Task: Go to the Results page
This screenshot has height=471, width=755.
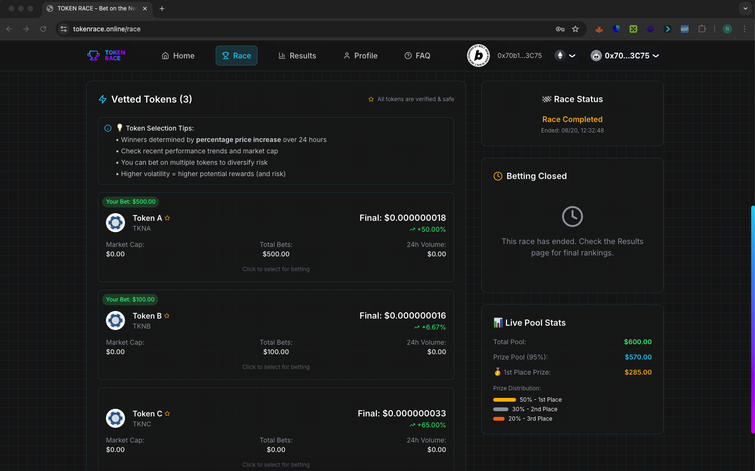Action: (x=297, y=56)
